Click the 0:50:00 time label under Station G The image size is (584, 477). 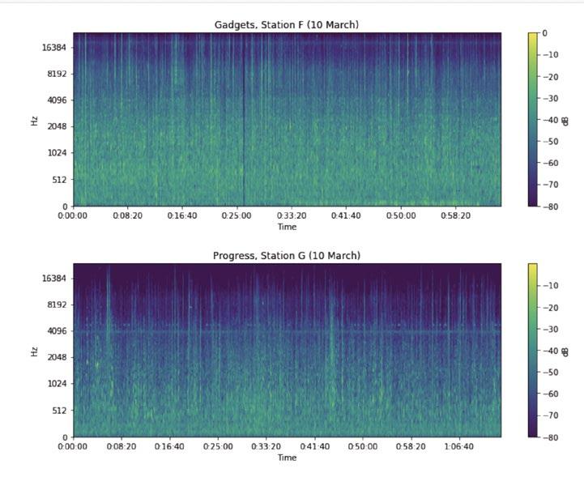pos(362,446)
